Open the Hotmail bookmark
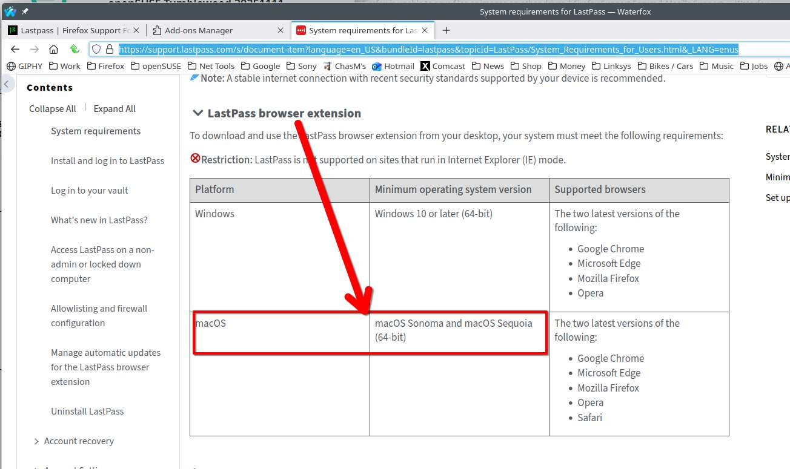 tap(393, 66)
